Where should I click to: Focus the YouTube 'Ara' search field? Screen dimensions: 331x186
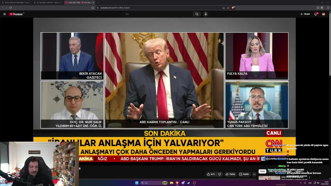click(x=158, y=14)
